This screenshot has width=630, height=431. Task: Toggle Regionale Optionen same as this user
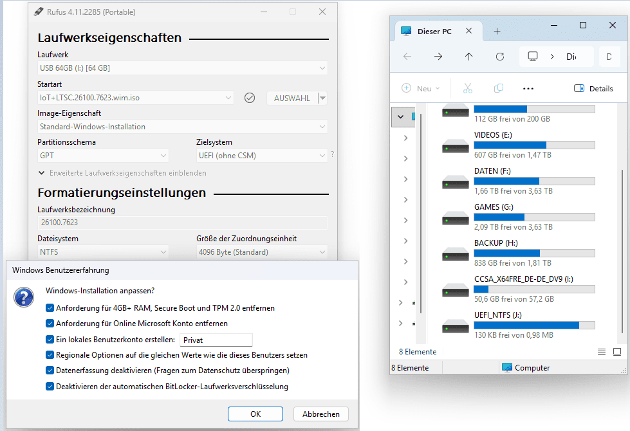point(50,355)
